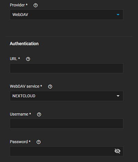Open the Provider dropdown showing WebDAV
The width and height of the screenshot is (138, 162).
pos(66,15)
